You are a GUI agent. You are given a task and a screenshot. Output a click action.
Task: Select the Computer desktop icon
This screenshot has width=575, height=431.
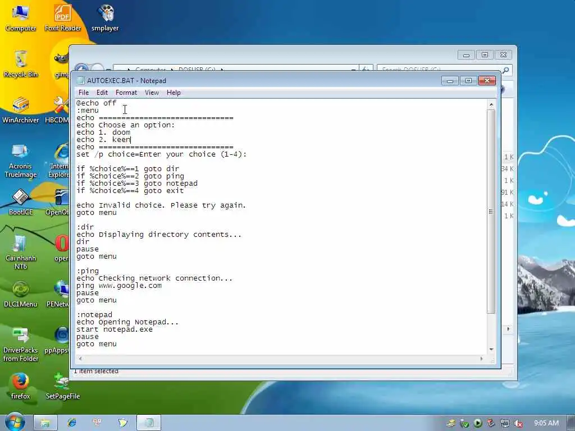[x=21, y=19]
